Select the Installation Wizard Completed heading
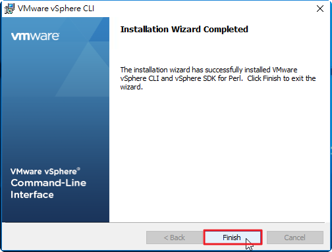Image resolution: width=332 pixels, height=252 pixels. (184, 29)
